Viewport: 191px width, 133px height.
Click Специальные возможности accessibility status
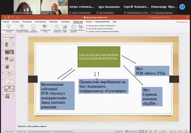click(50, 132)
